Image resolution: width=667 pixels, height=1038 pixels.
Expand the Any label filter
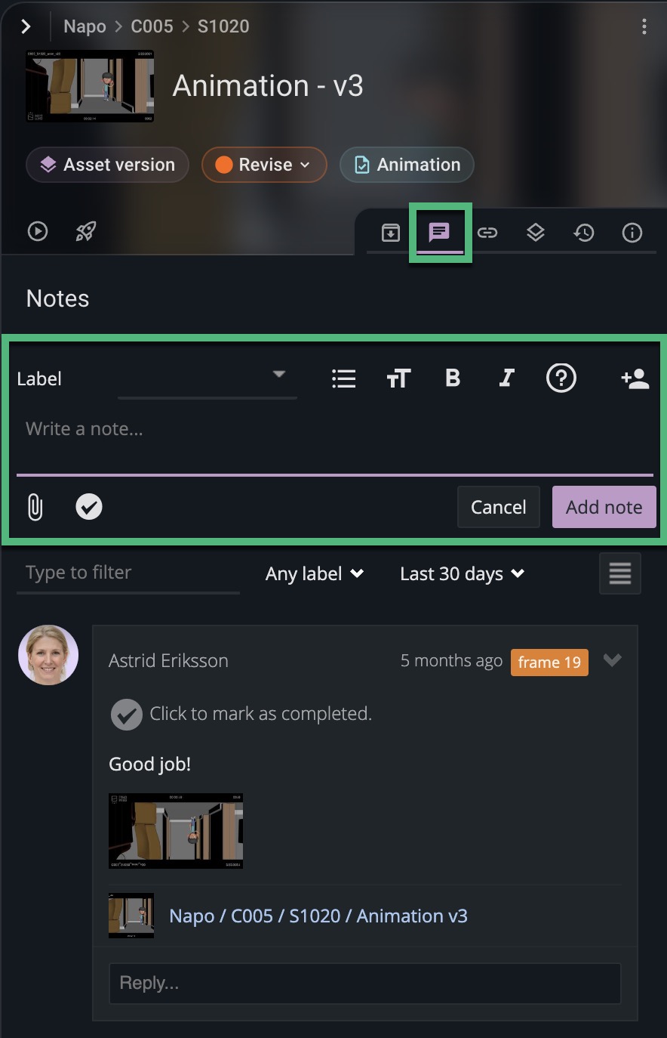click(x=315, y=573)
